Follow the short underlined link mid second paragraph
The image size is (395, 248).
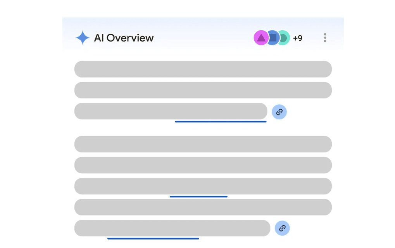tap(198, 196)
